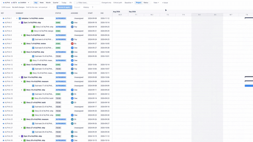Click the Sub-task icon on ALPHA-6 row

point(33,39)
